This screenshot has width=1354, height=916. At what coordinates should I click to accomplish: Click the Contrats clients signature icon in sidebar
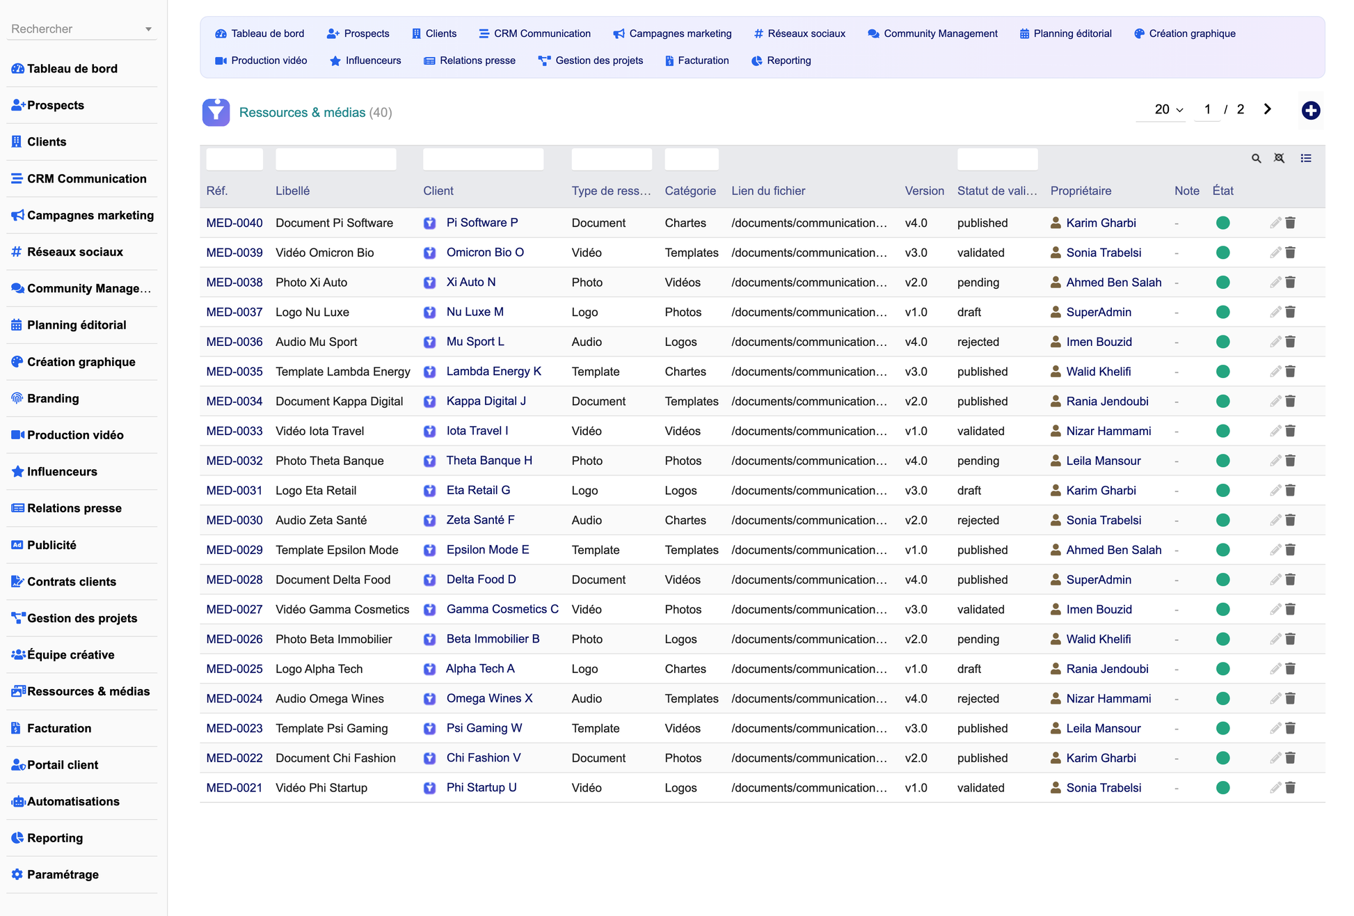[x=18, y=581]
